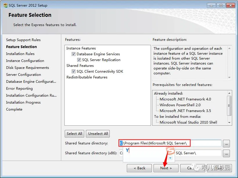Click Installation Configuration Rules step
Viewport: 238px width, 178px height.
[31, 96]
